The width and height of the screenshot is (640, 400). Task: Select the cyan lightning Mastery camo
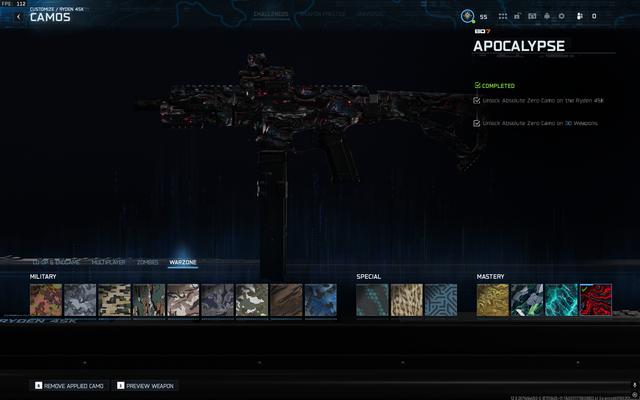(x=561, y=300)
